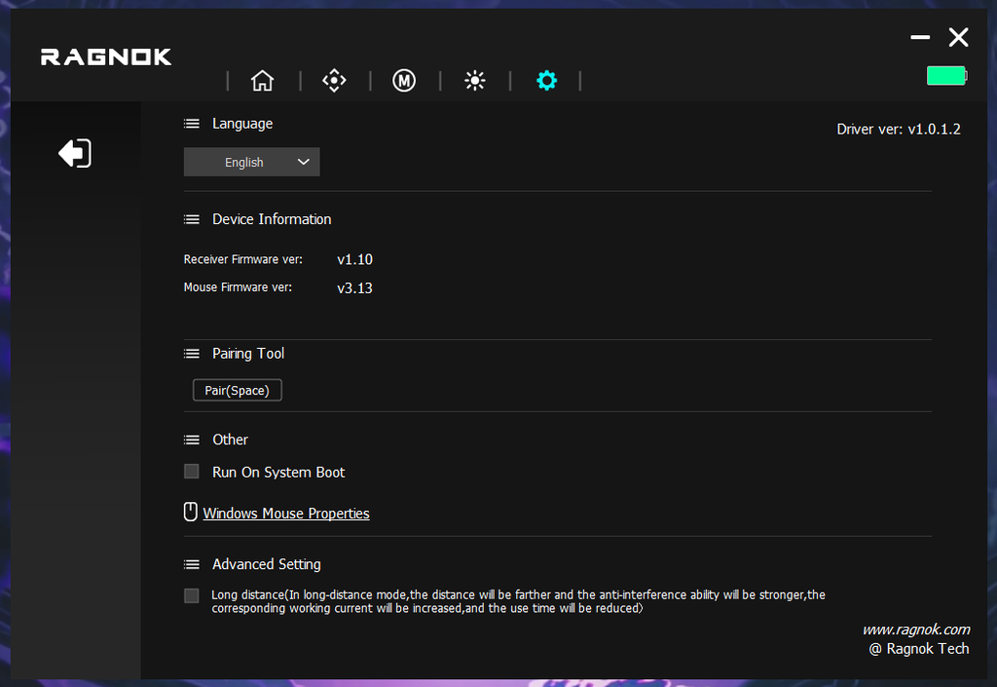The image size is (997, 687).
Task: Click the back arrow icon in sidebar
Action: click(75, 153)
